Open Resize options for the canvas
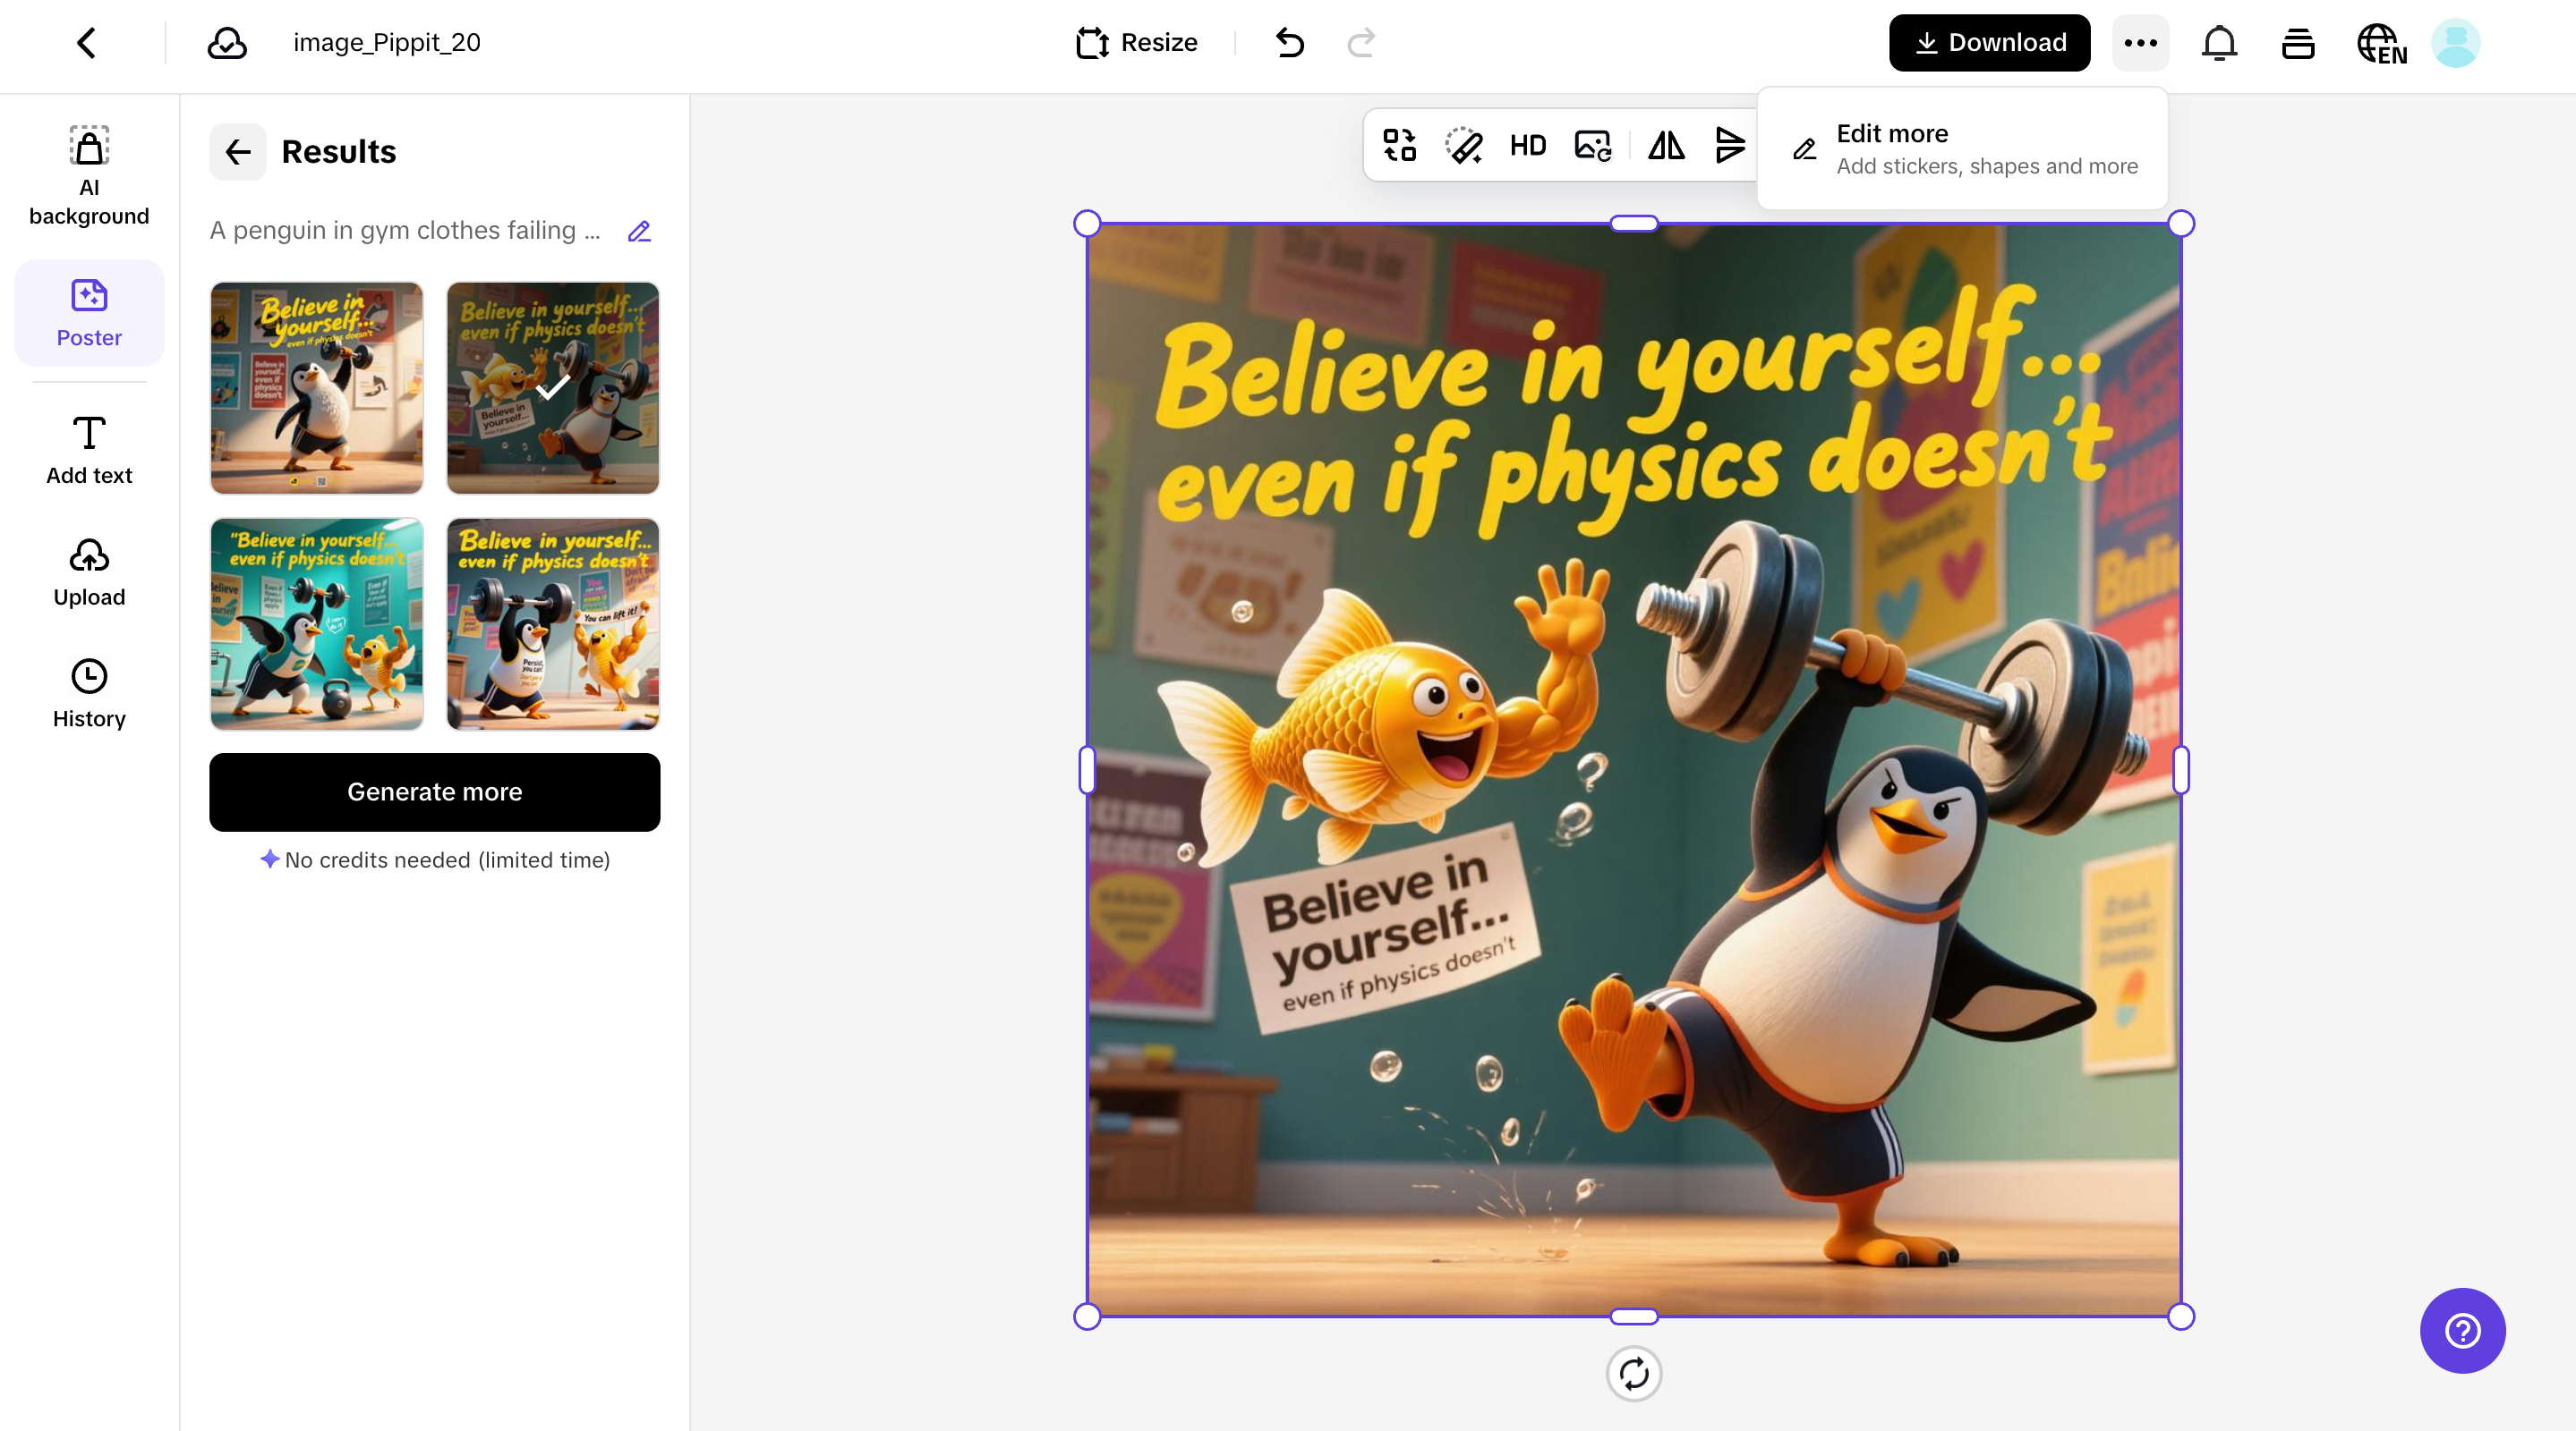The height and width of the screenshot is (1431, 2576). 1136,42
